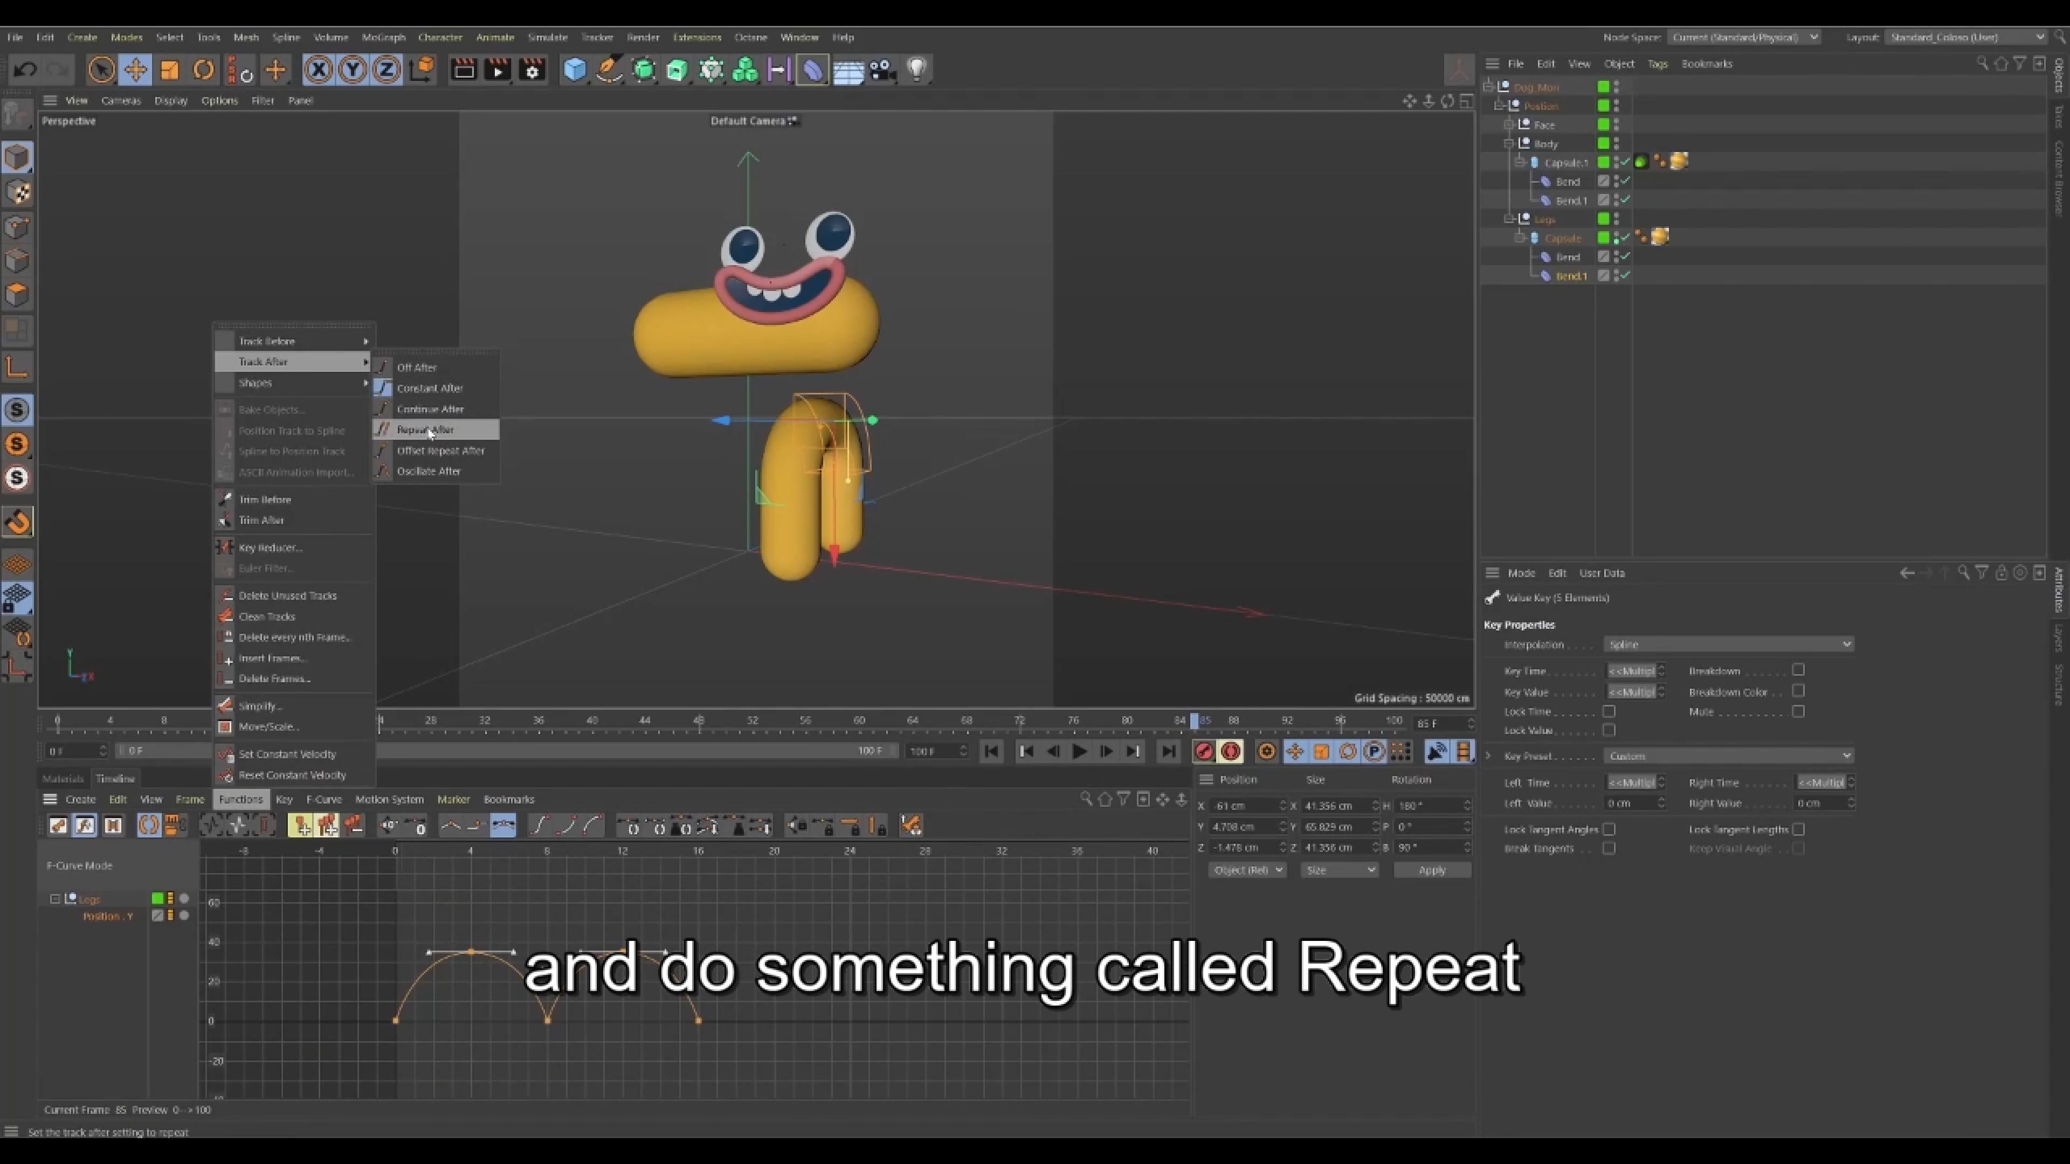Toggle Break Tangents checkbox

tap(1608, 848)
